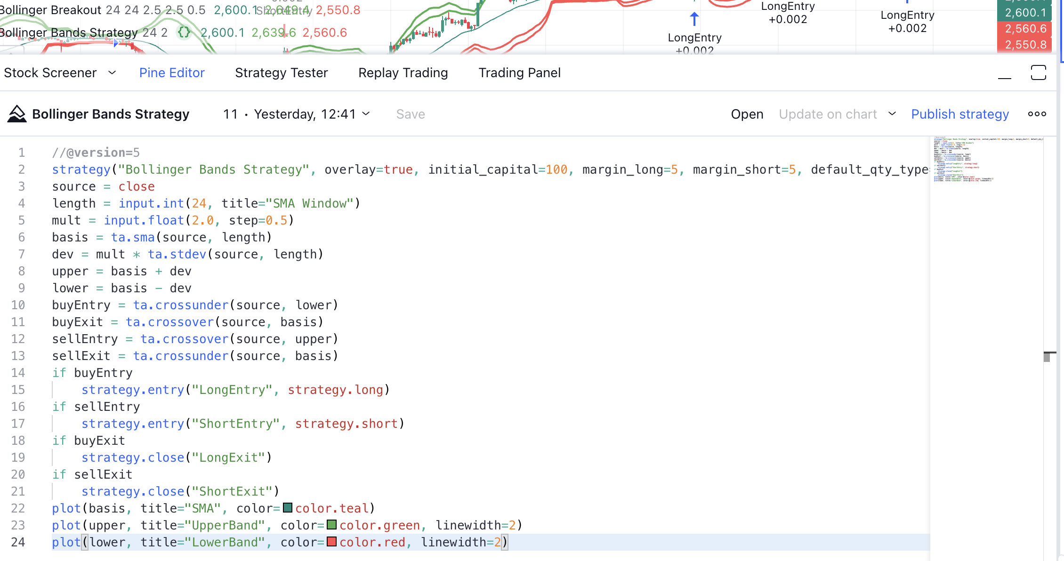The height and width of the screenshot is (561, 1064).
Task: Open the Stock Screener tab
Action: pos(50,73)
